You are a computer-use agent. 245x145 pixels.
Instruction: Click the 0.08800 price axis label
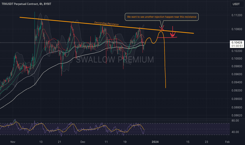[x=237, y=108]
